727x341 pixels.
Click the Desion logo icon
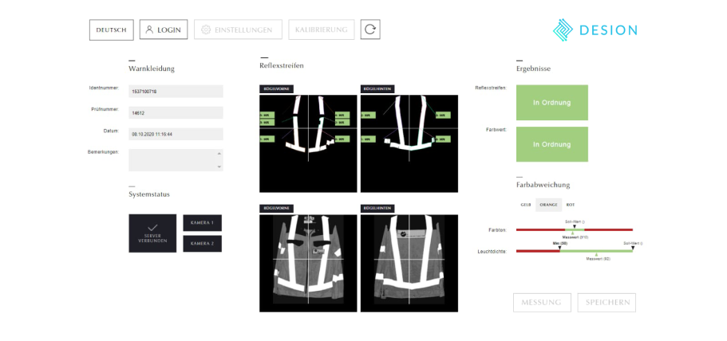(564, 30)
